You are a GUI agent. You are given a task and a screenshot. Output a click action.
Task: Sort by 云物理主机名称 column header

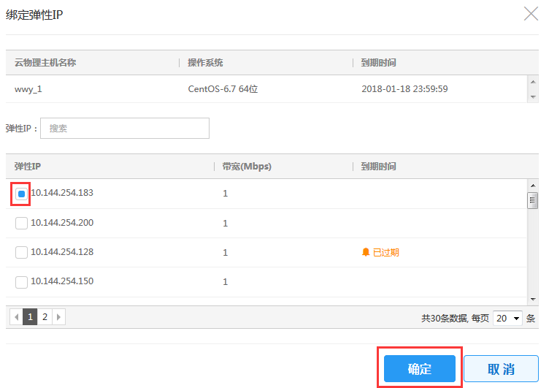pyautogui.click(x=45, y=63)
